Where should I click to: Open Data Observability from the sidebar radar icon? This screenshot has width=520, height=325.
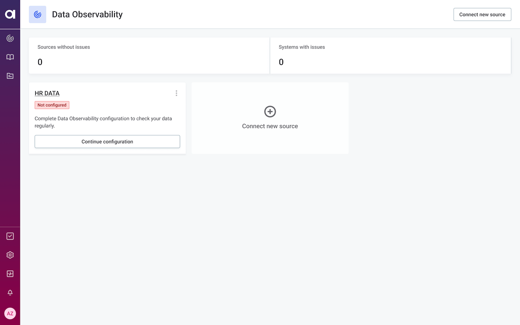pyautogui.click(x=10, y=38)
